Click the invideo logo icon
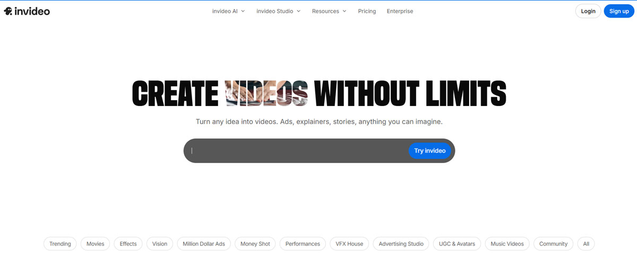Viewport: 637px width, 253px height. click(8, 11)
